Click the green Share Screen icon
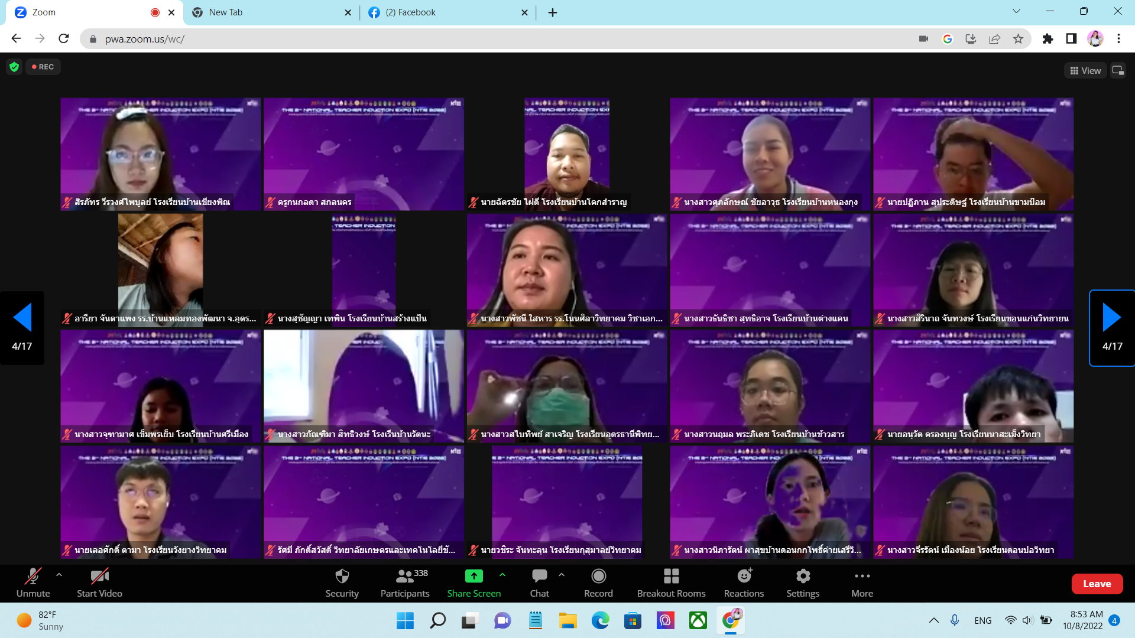This screenshot has width=1135, height=638. coord(474,576)
